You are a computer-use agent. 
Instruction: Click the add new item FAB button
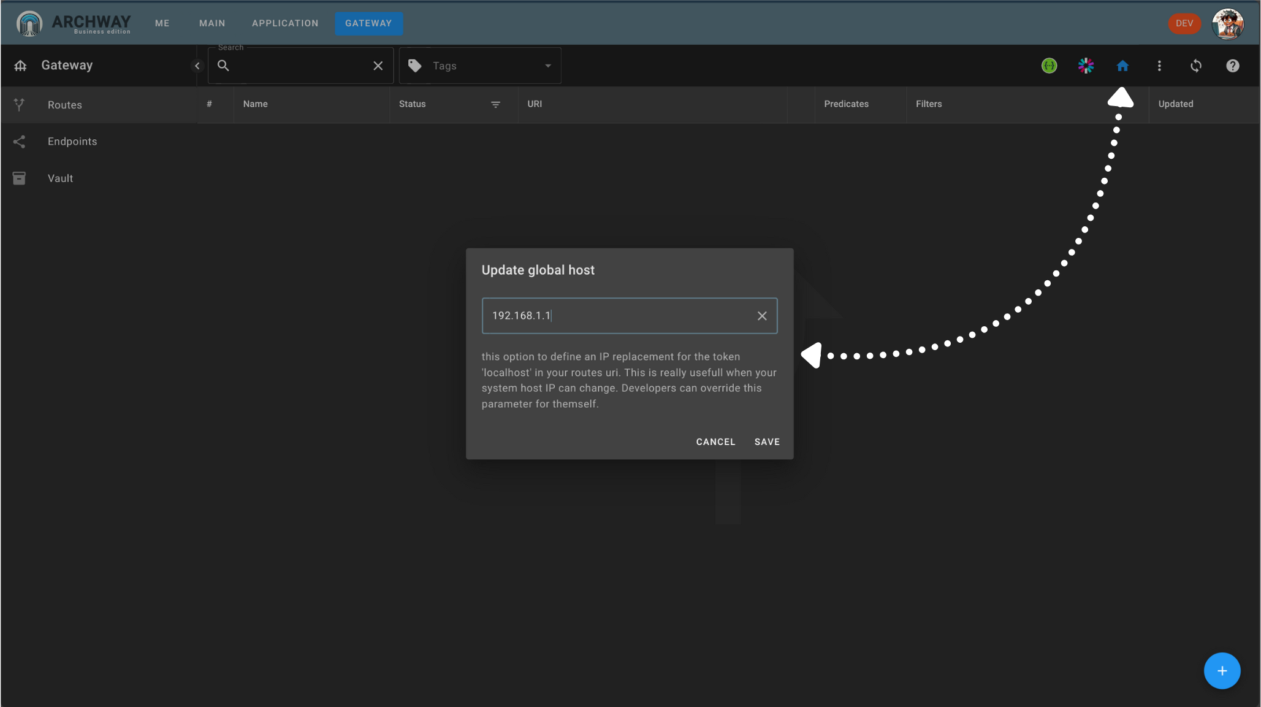pos(1222,671)
